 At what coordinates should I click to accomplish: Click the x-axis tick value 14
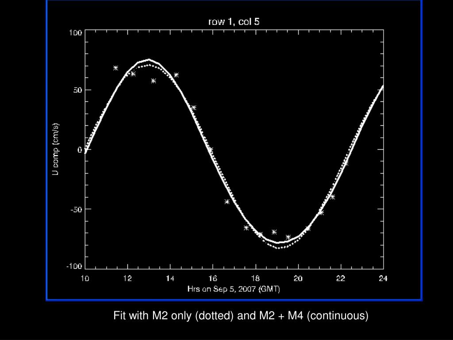(x=170, y=278)
